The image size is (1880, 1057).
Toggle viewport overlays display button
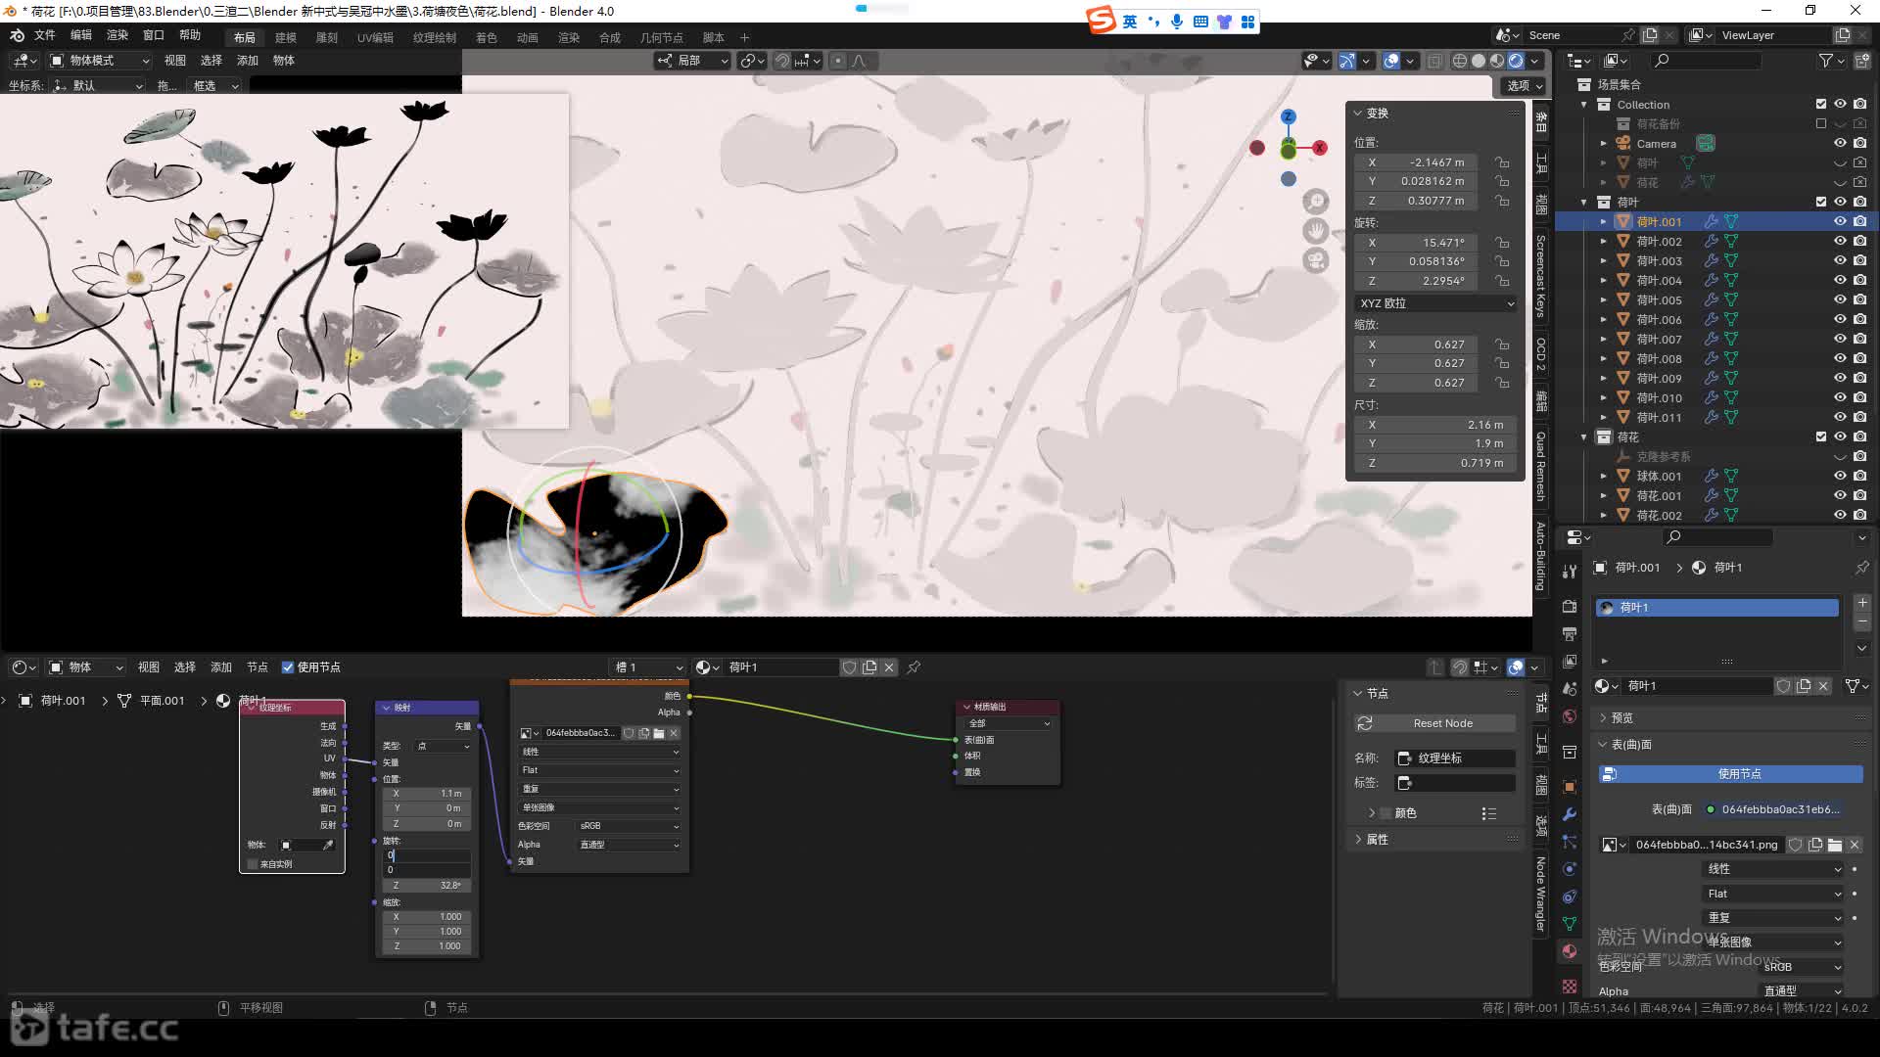1391,61
